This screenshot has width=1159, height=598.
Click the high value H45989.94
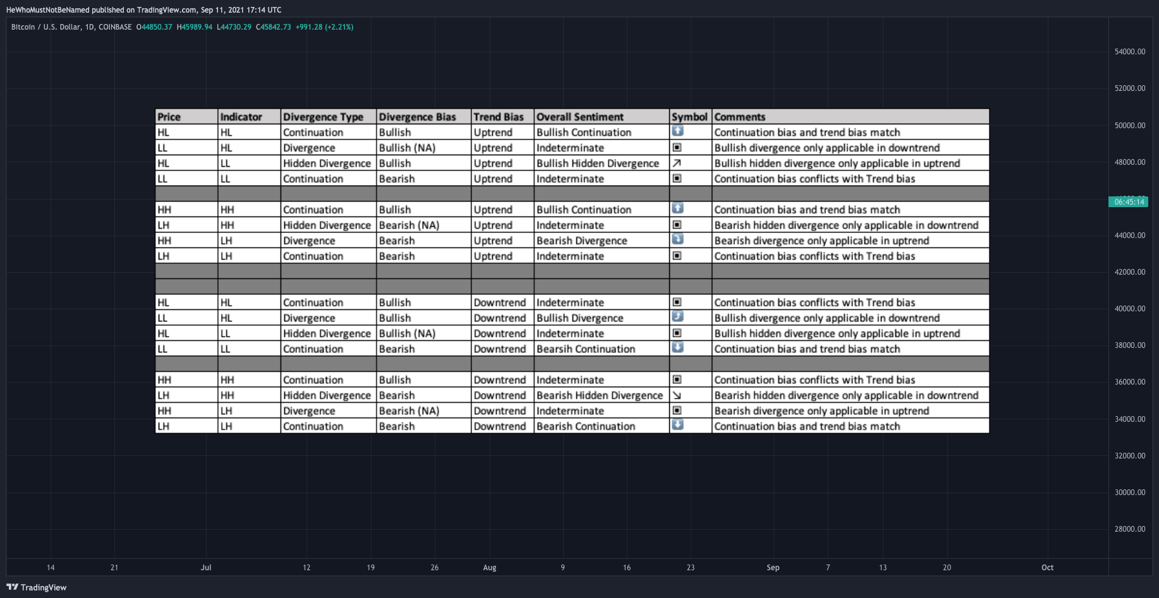click(195, 27)
